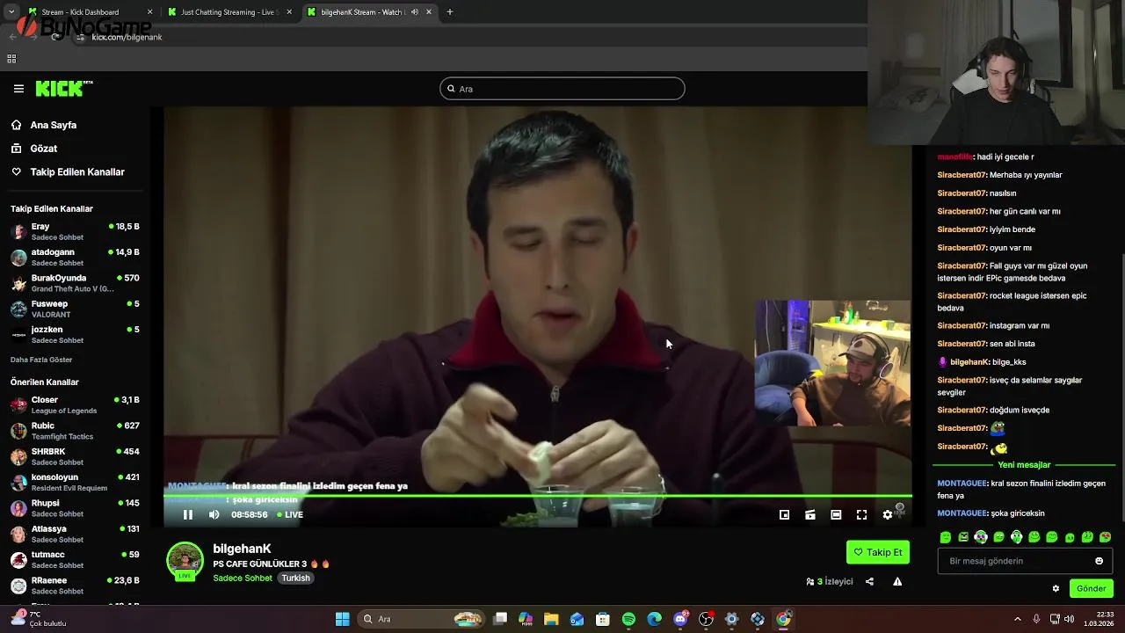The height and width of the screenshot is (633, 1125).
Task: Open SHRBRK's channel
Action: click(x=75, y=456)
